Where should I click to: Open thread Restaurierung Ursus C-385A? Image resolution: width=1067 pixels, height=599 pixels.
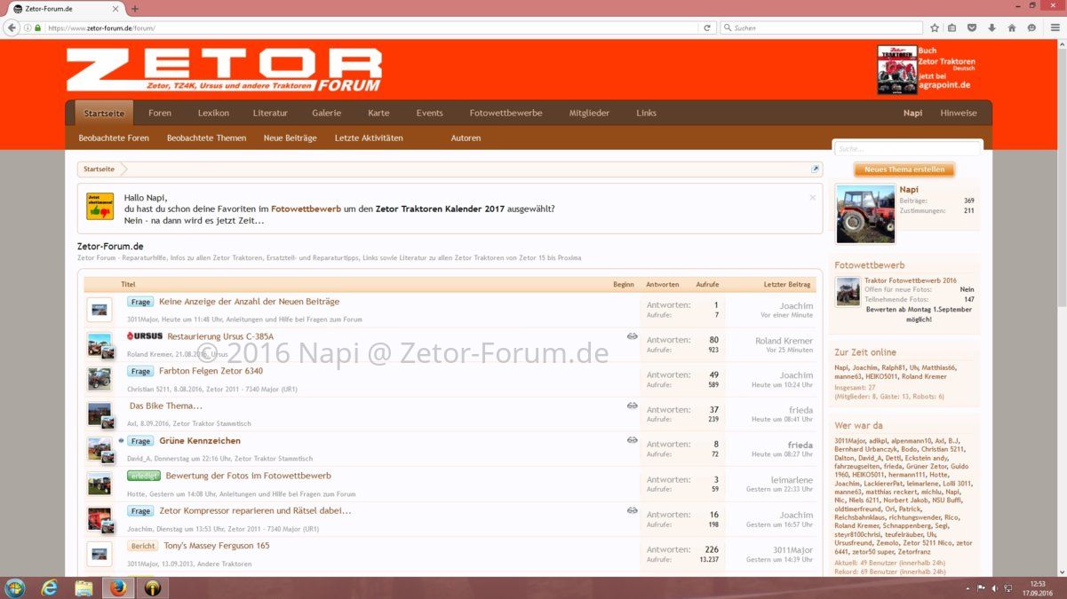220,336
